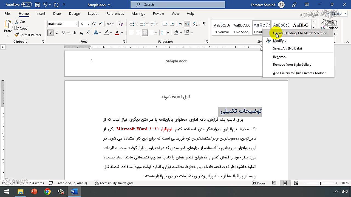Open Google Chrome from the taskbar
This screenshot has height=197, width=351.
tap(47, 192)
